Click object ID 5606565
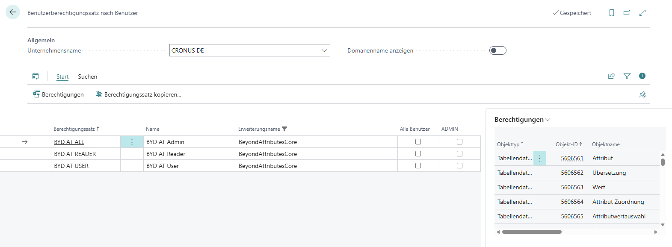Image resolution: width=672 pixels, height=247 pixels. [x=572, y=216]
